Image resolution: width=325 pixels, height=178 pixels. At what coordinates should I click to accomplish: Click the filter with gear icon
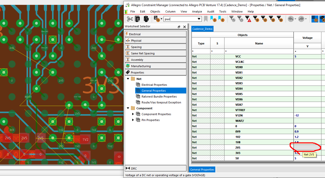264,19
